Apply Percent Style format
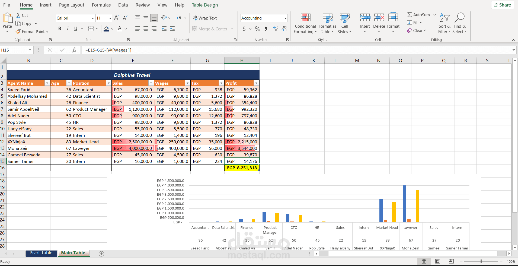 pos(258,29)
